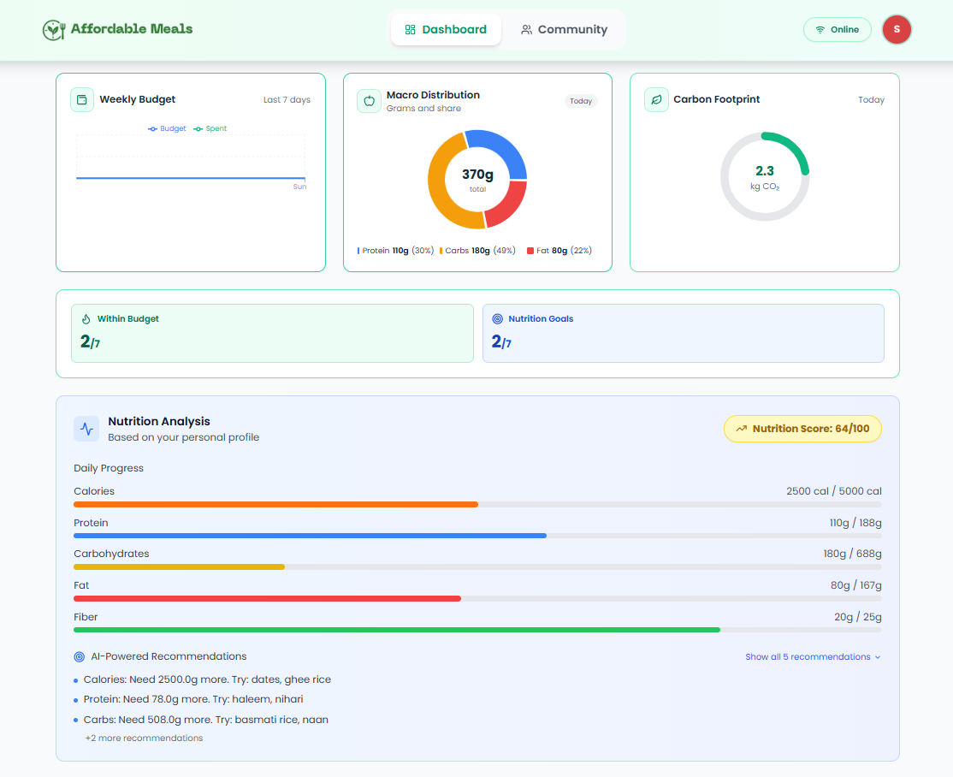Switch to the Dashboard tab
This screenshot has height=777, width=953.
tap(446, 29)
